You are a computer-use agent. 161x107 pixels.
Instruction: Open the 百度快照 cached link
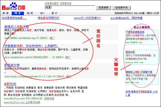pyautogui.click(x=49, y=99)
